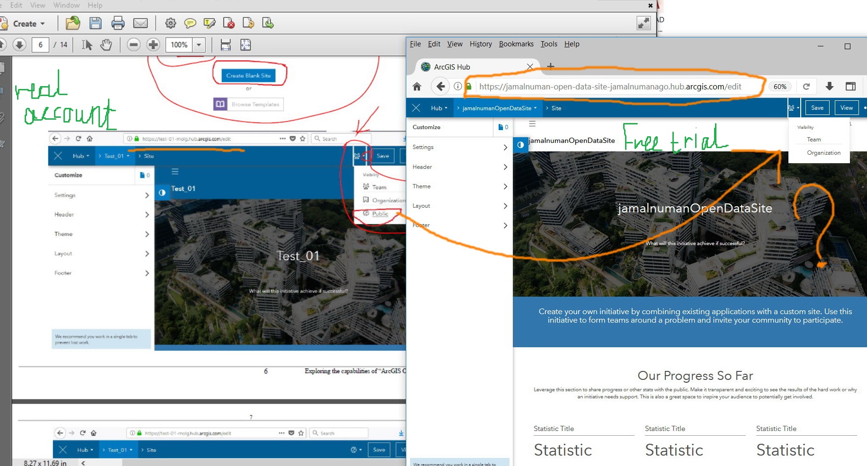867x466 pixels.
Task: Open the History menu
Action: tap(481, 44)
